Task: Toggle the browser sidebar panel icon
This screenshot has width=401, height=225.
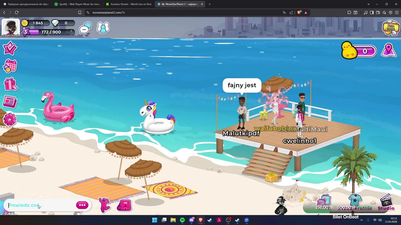Action: (x=372, y=12)
